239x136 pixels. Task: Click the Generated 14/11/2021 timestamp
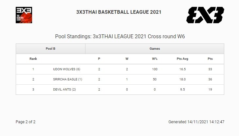click(x=196, y=122)
